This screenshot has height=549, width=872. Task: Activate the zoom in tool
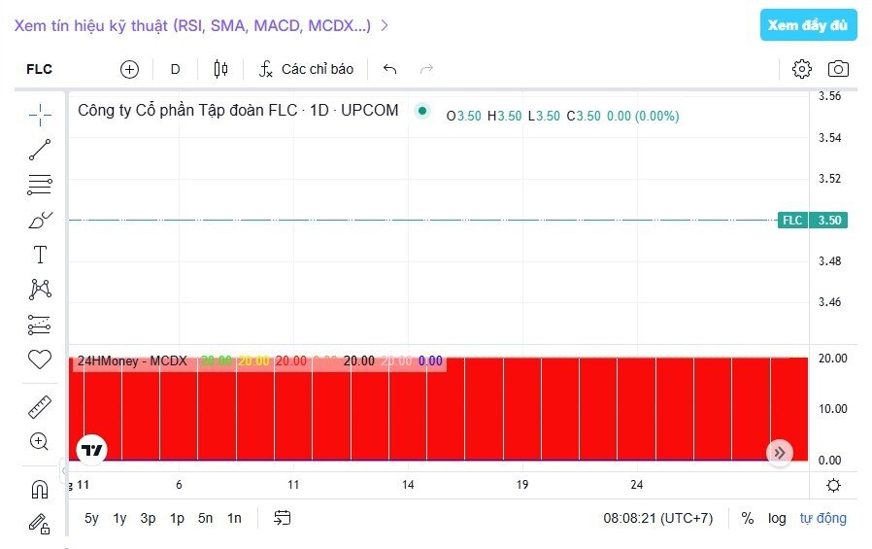click(x=39, y=442)
